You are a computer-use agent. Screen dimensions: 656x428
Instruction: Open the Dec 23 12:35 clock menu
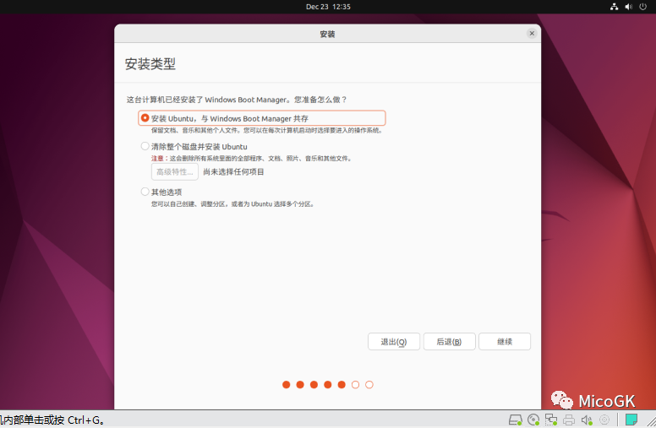point(328,7)
